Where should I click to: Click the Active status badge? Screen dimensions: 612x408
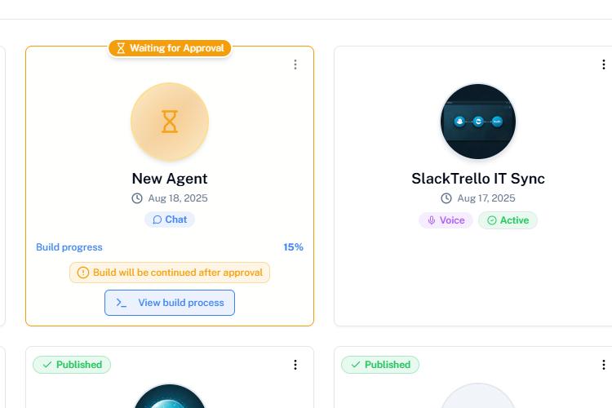pyautogui.click(x=508, y=220)
